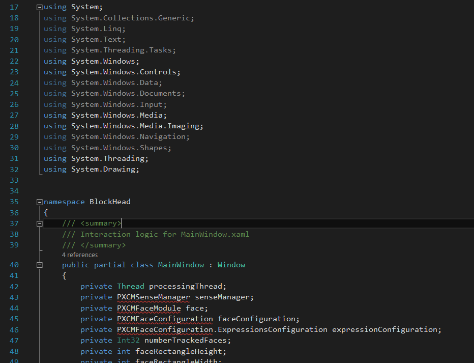Image resolution: width=474 pixels, height=363 pixels.
Task: Click the PXCMFaceModule type name
Action: [x=149, y=308]
